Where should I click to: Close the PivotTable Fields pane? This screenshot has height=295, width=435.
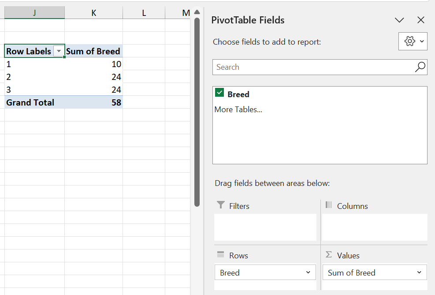pos(421,20)
